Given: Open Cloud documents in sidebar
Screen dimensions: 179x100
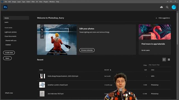Looking at the screenshot, I should point(10,36).
